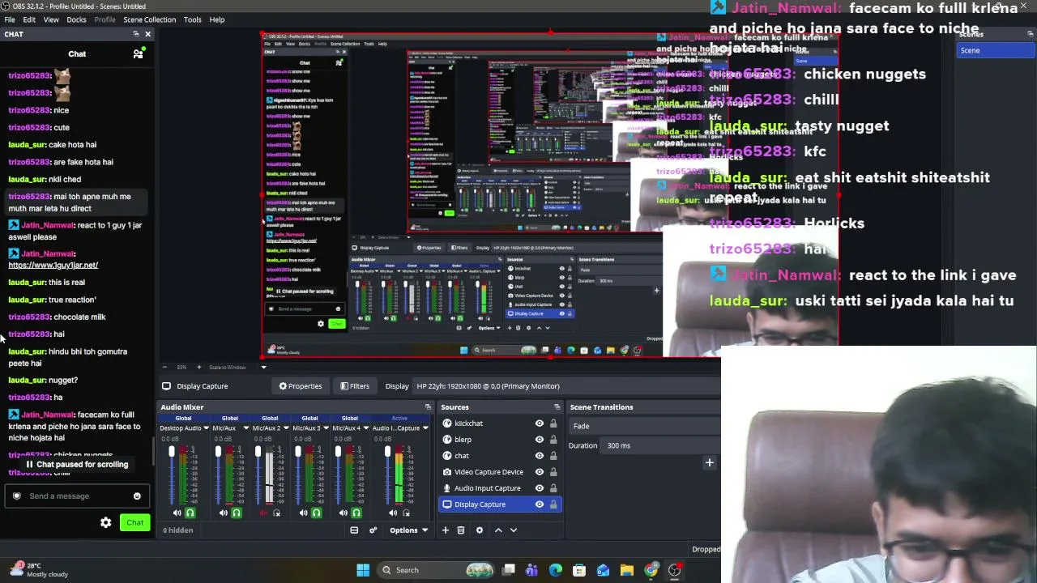Viewport: 1037px width, 583px height.
Task: Add a configurable scene transition
Action: pyautogui.click(x=709, y=463)
